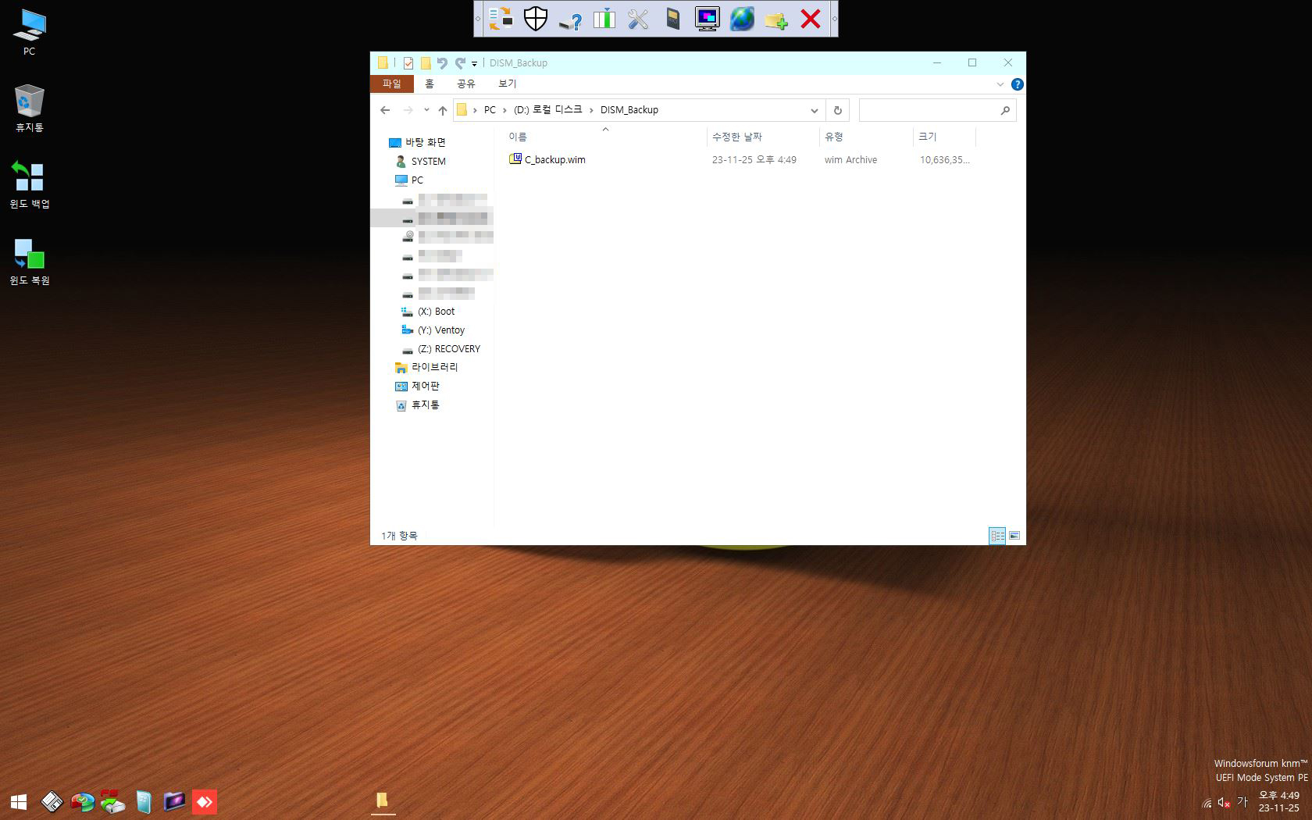Screen dimensions: 1312x820
Task: Open the Quick Access Toolbar customize dropdown
Action: pos(474,64)
